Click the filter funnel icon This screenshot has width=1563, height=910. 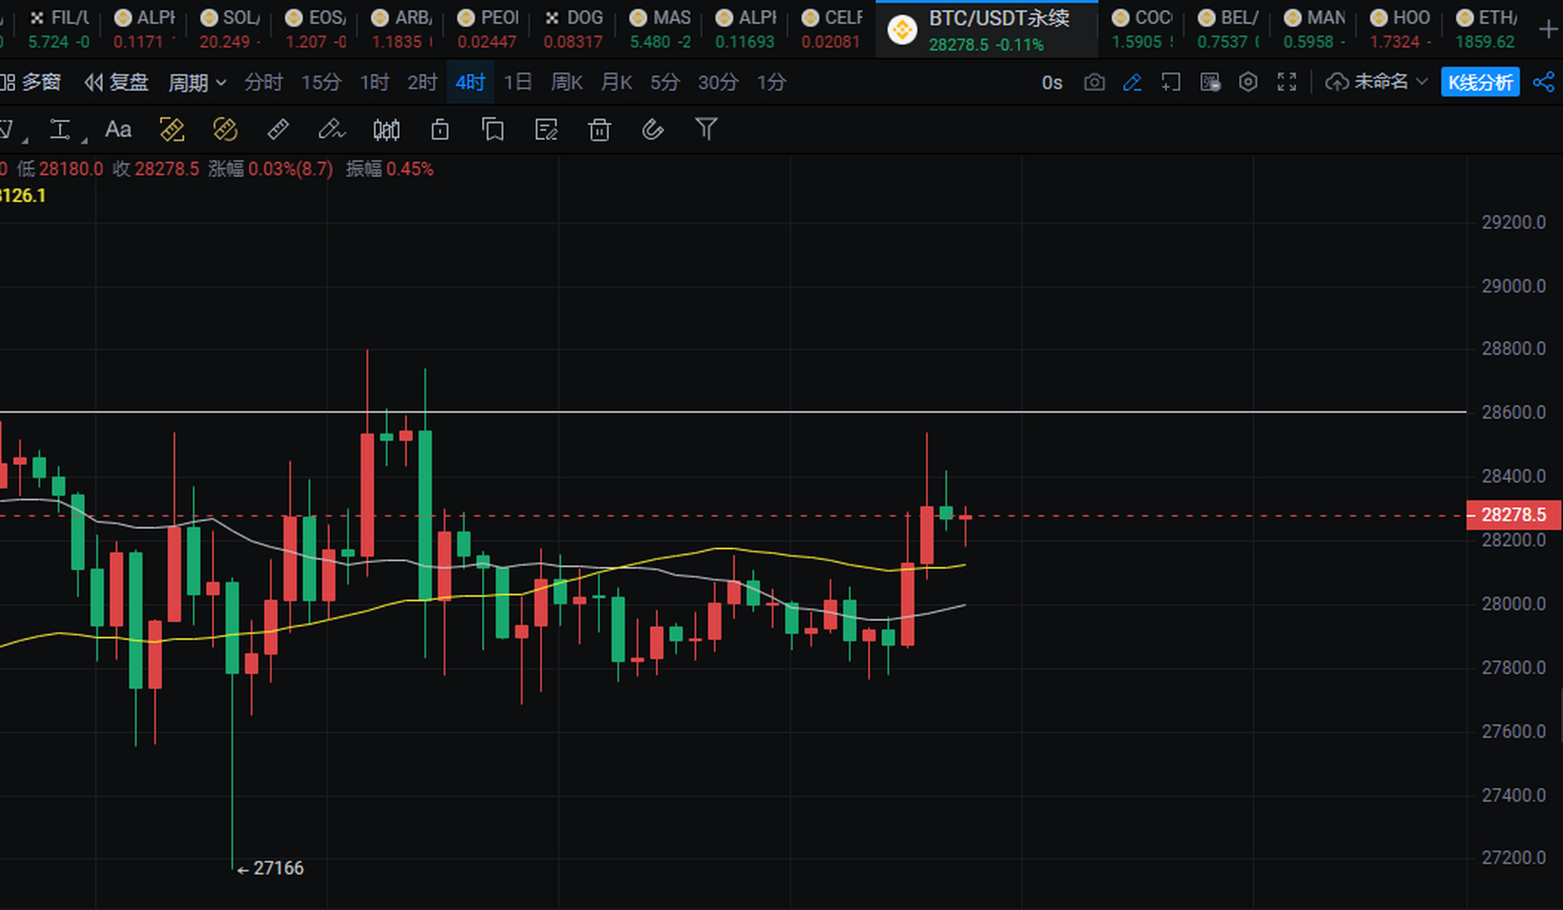pyautogui.click(x=706, y=129)
